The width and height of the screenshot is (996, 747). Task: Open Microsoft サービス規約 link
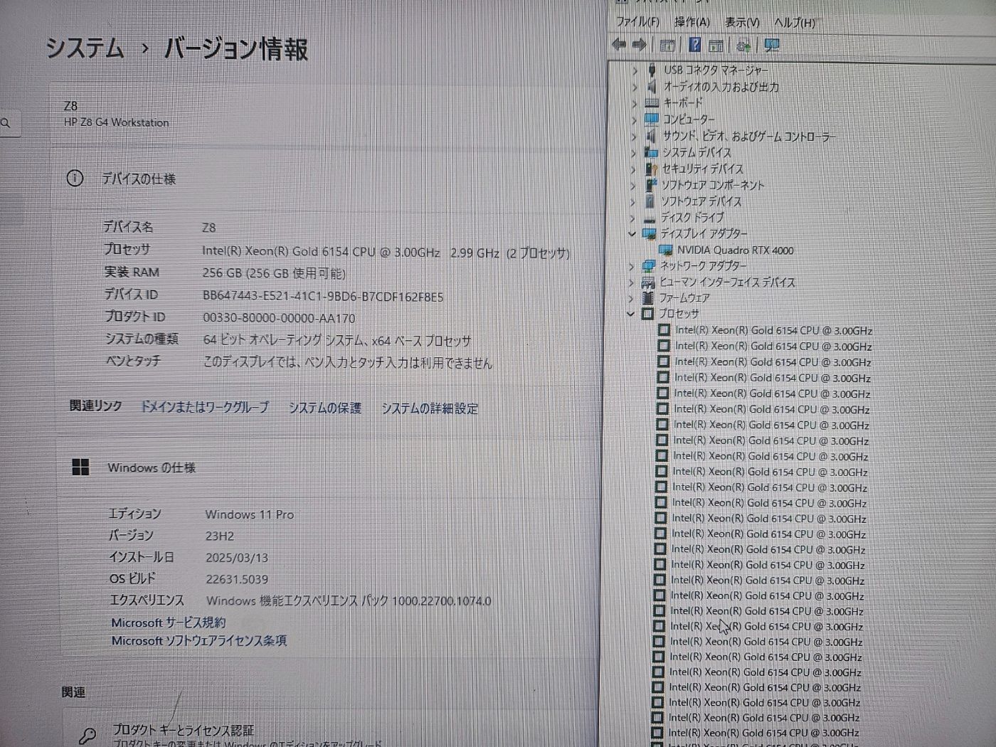click(168, 622)
